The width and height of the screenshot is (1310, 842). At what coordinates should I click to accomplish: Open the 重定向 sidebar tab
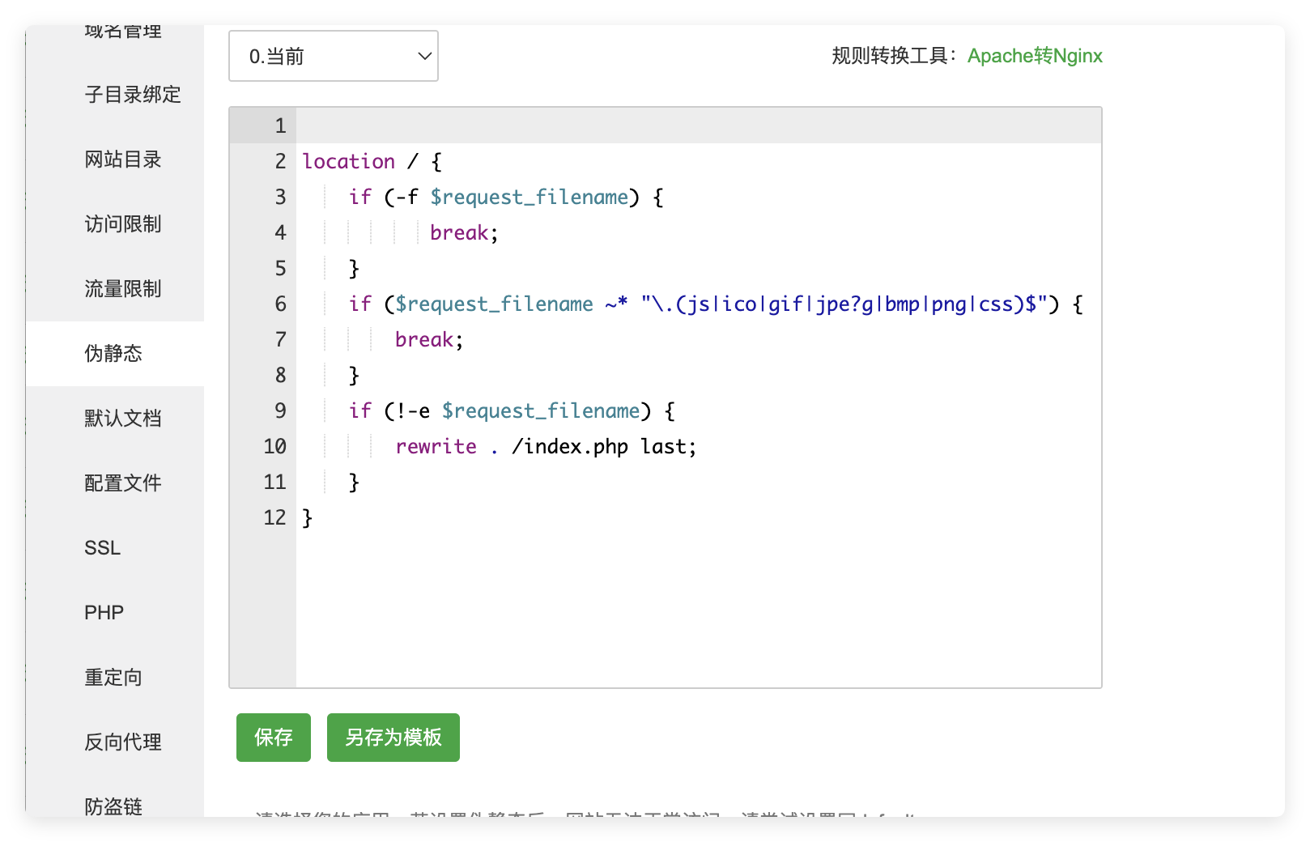(x=115, y=678)
